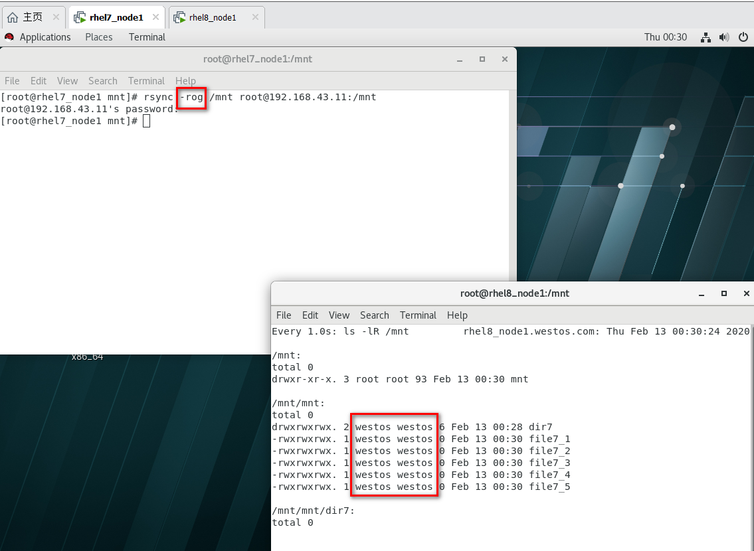Open the Places menu
The height and width of the screenshot is (551, 754).
coord(98,37)
